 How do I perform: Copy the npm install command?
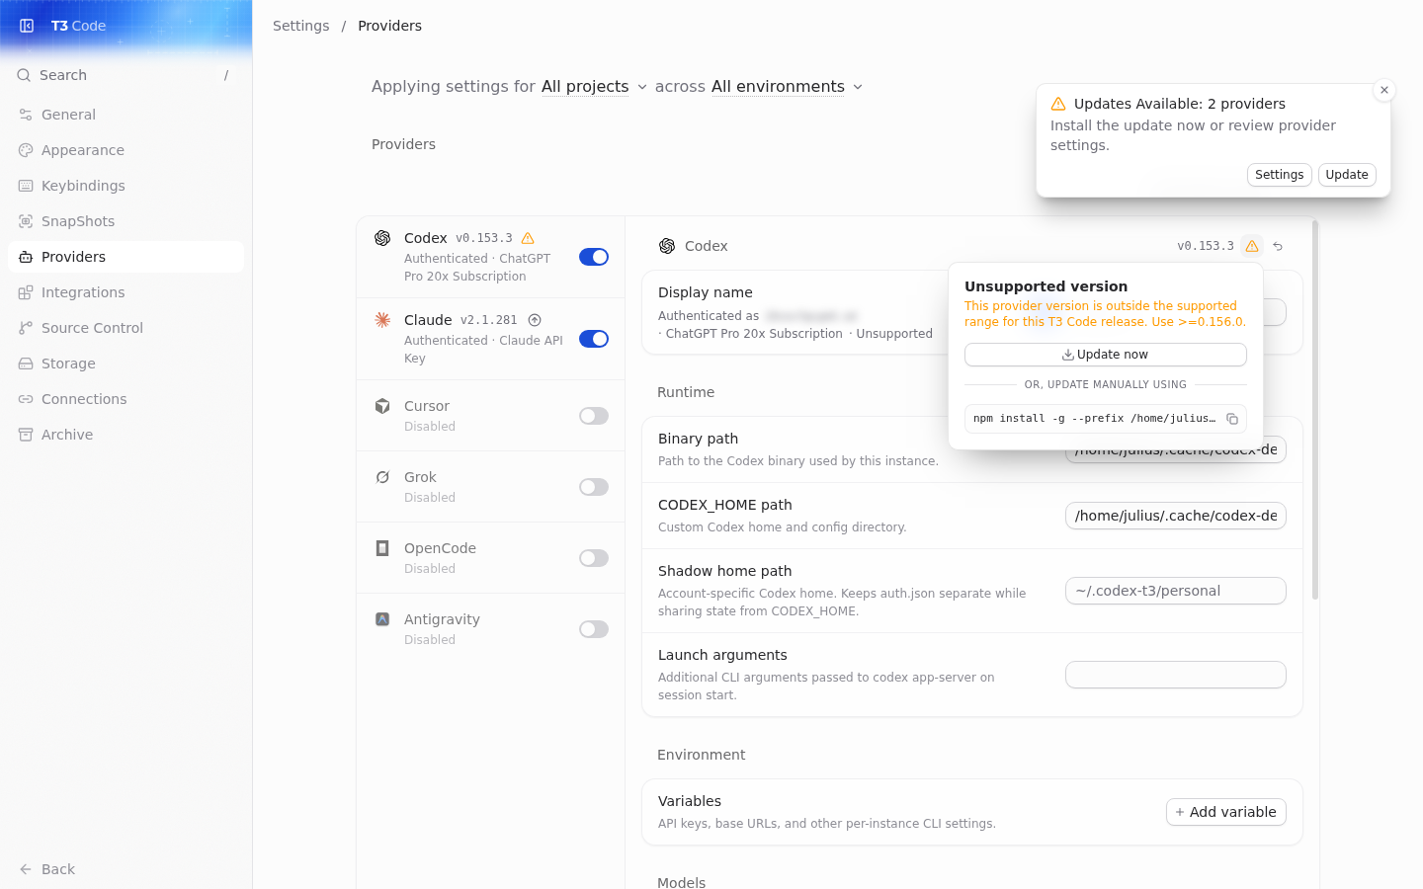coord(1232,419)
